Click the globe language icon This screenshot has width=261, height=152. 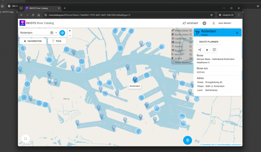(204, 23)
